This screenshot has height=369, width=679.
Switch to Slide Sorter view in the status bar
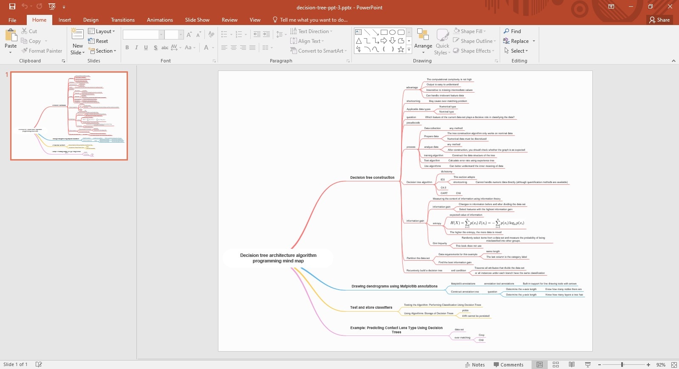click(x=555, y=365)
